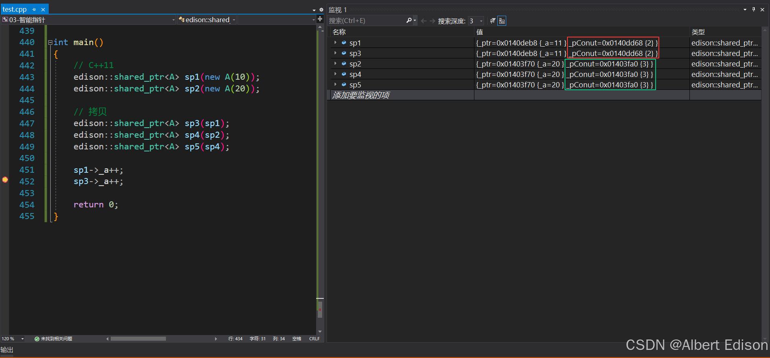
Task: Open the 监视 1 window position dropdown
Action: tap(745, 9)
